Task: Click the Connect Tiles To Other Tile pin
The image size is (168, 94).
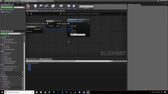Action: [69, 31]
